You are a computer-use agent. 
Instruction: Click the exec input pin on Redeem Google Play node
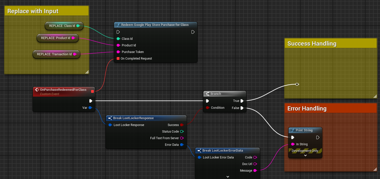pos(118,32)
